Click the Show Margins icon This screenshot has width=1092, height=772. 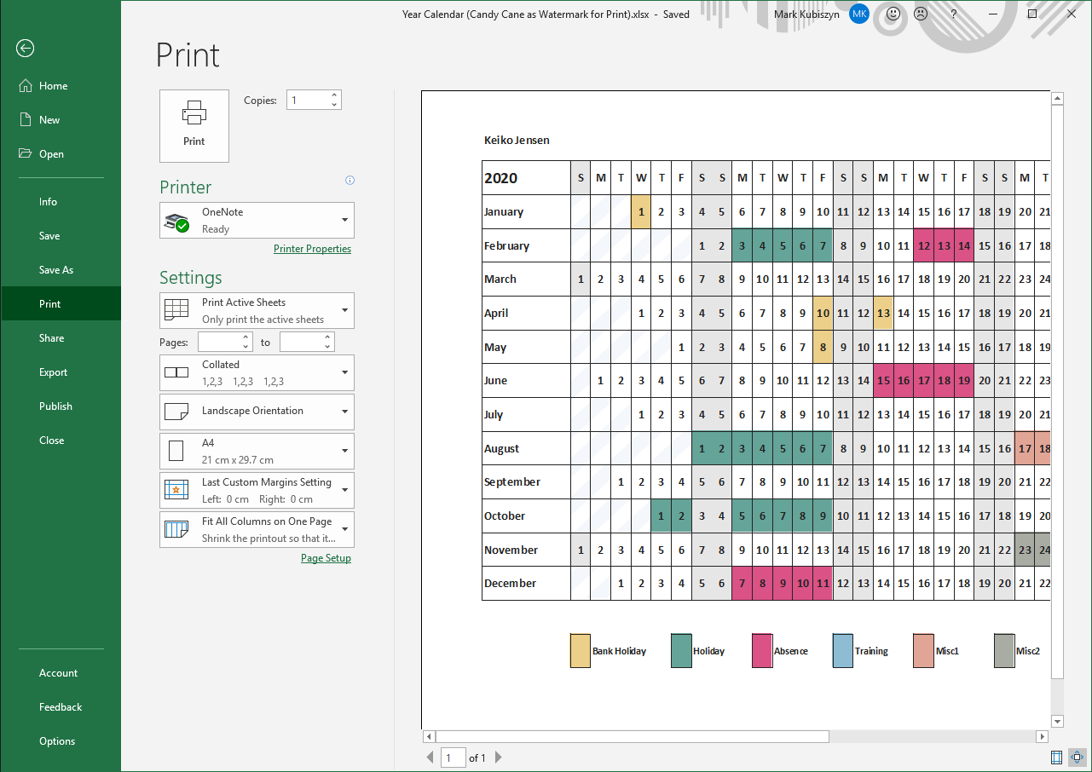point(1057,757)
